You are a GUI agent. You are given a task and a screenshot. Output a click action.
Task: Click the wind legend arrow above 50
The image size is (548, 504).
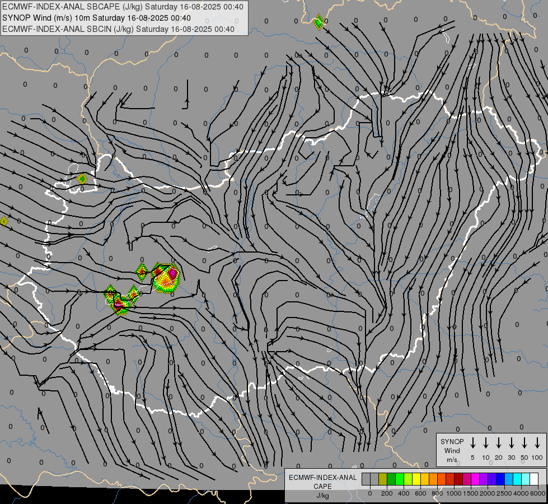[524, 443]
